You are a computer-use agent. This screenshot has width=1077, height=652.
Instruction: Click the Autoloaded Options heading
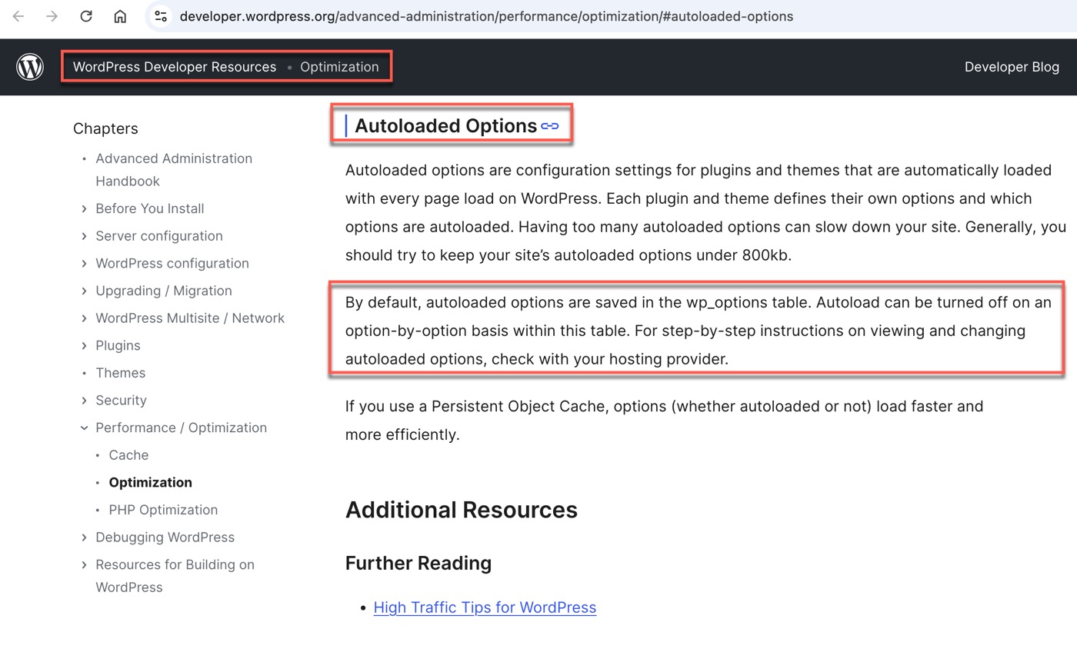point(445,125)
